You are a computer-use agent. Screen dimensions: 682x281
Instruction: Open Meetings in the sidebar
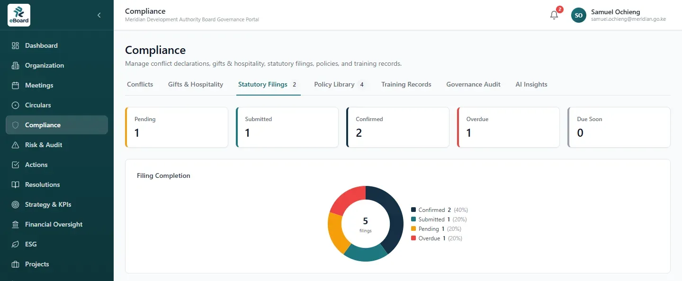57,85
